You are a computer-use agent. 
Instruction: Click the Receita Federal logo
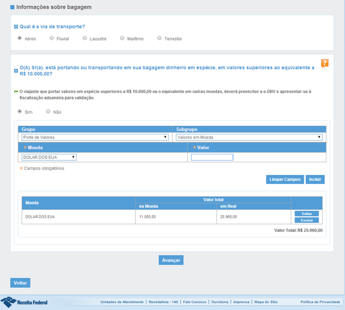tap(24, 302)
